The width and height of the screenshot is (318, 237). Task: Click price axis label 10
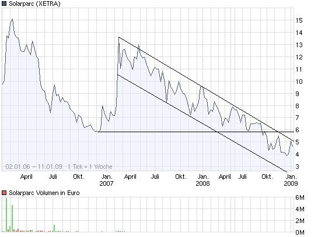coord(299,82)
